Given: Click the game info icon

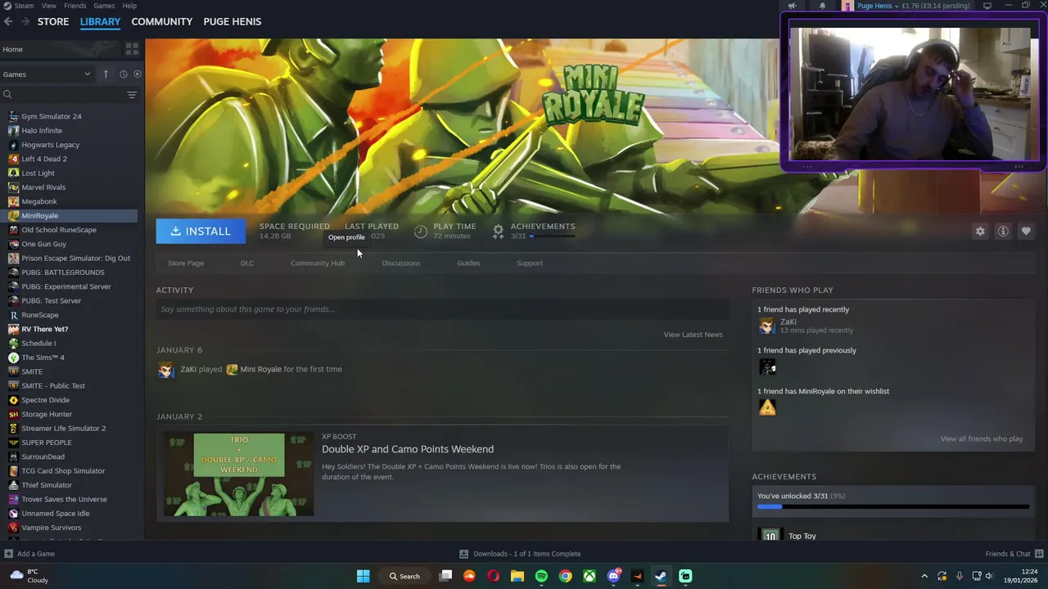Looking at the screenshot, I should click(x=1003, y=232).
